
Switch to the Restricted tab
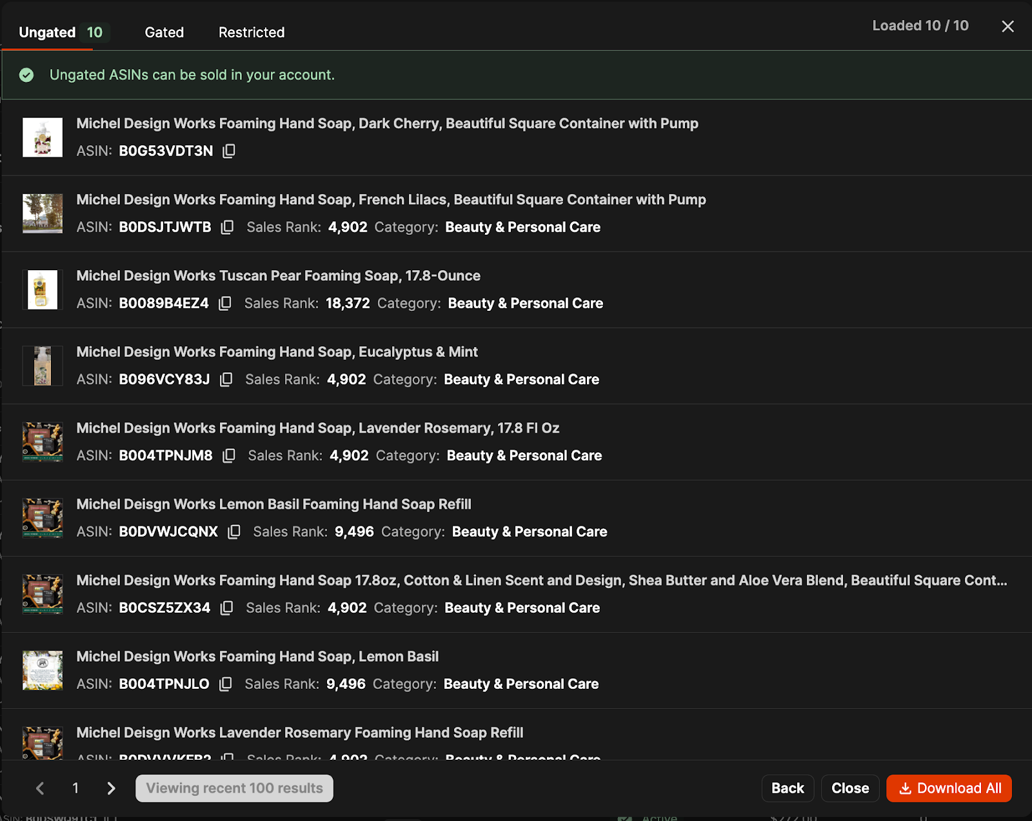pos(252,32)
